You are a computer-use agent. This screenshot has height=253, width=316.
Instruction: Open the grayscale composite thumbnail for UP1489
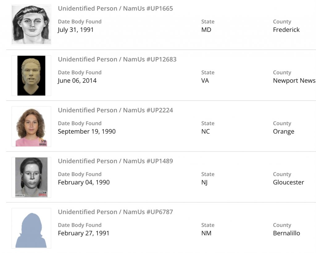(x=31, y=177)
